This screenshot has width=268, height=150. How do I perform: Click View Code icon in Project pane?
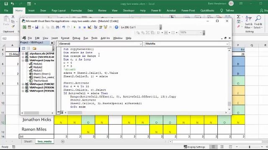[23, 48]
